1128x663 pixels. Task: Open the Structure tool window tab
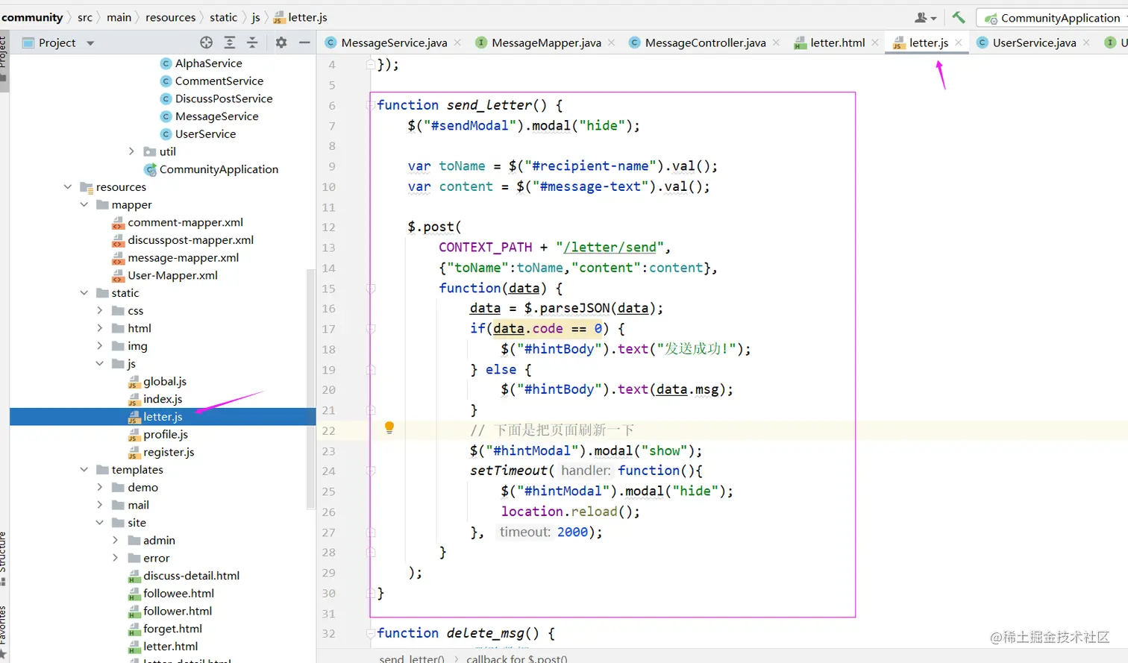(4, 558)
